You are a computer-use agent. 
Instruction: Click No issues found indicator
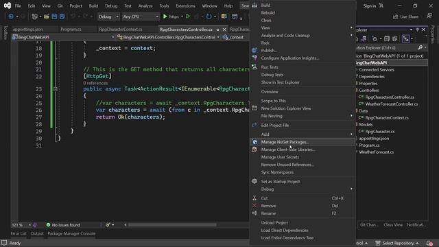point(63,224)
